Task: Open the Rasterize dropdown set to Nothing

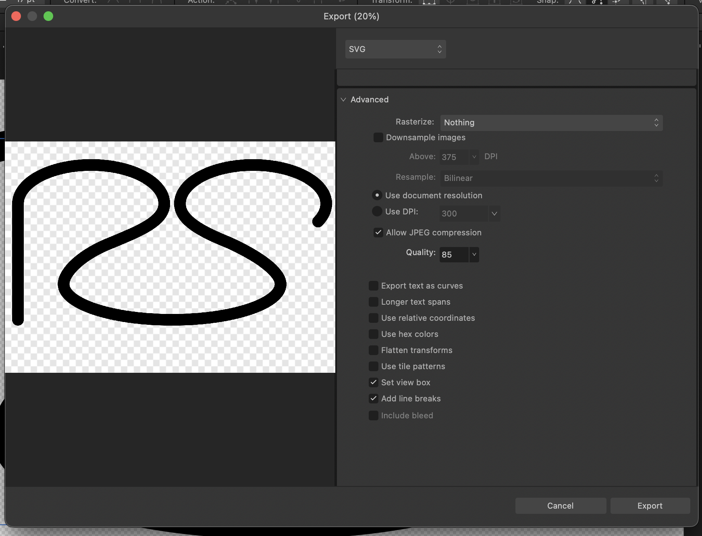Action: [551, 123]
